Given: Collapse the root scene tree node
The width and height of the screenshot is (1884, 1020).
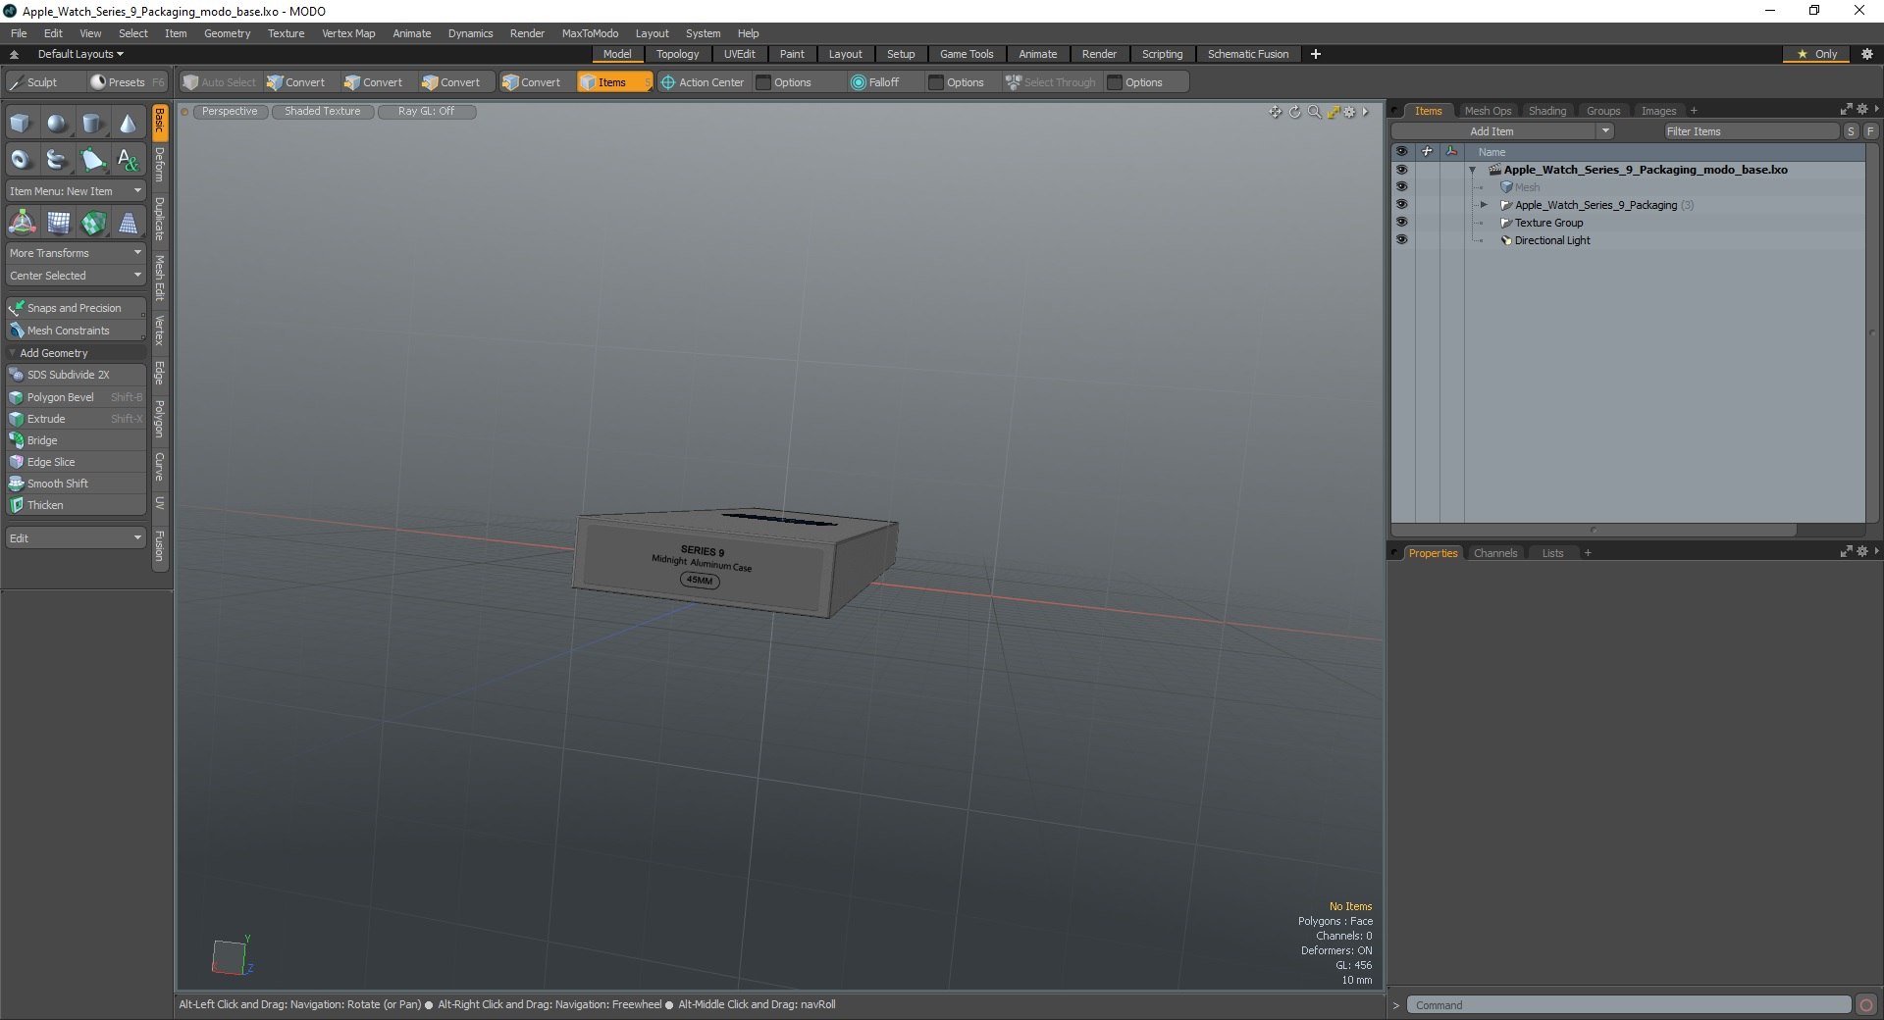Looking at the screenshot, I should point(1473,170).
